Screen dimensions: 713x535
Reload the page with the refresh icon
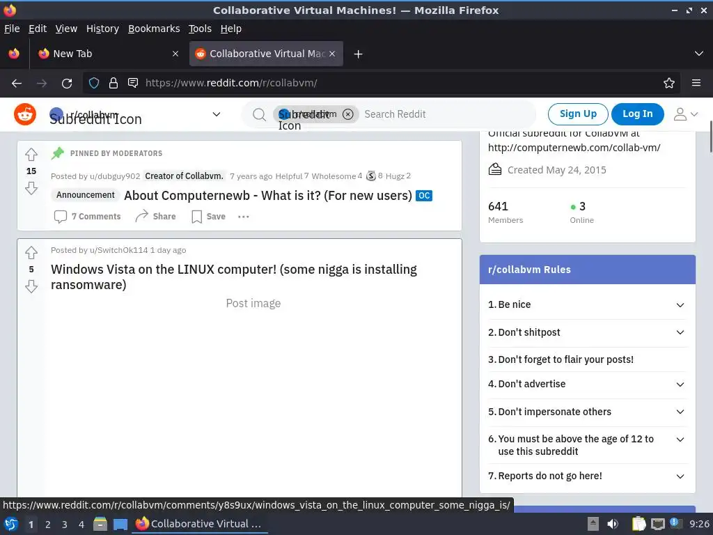(67, 84)
